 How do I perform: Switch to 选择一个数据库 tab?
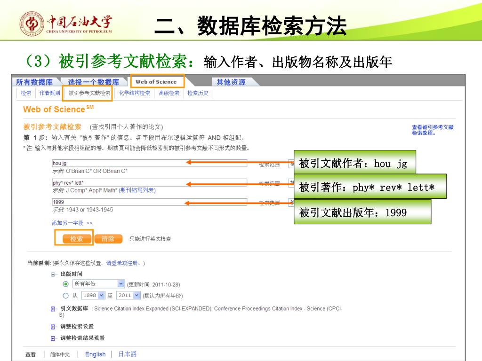coord(94,82)
